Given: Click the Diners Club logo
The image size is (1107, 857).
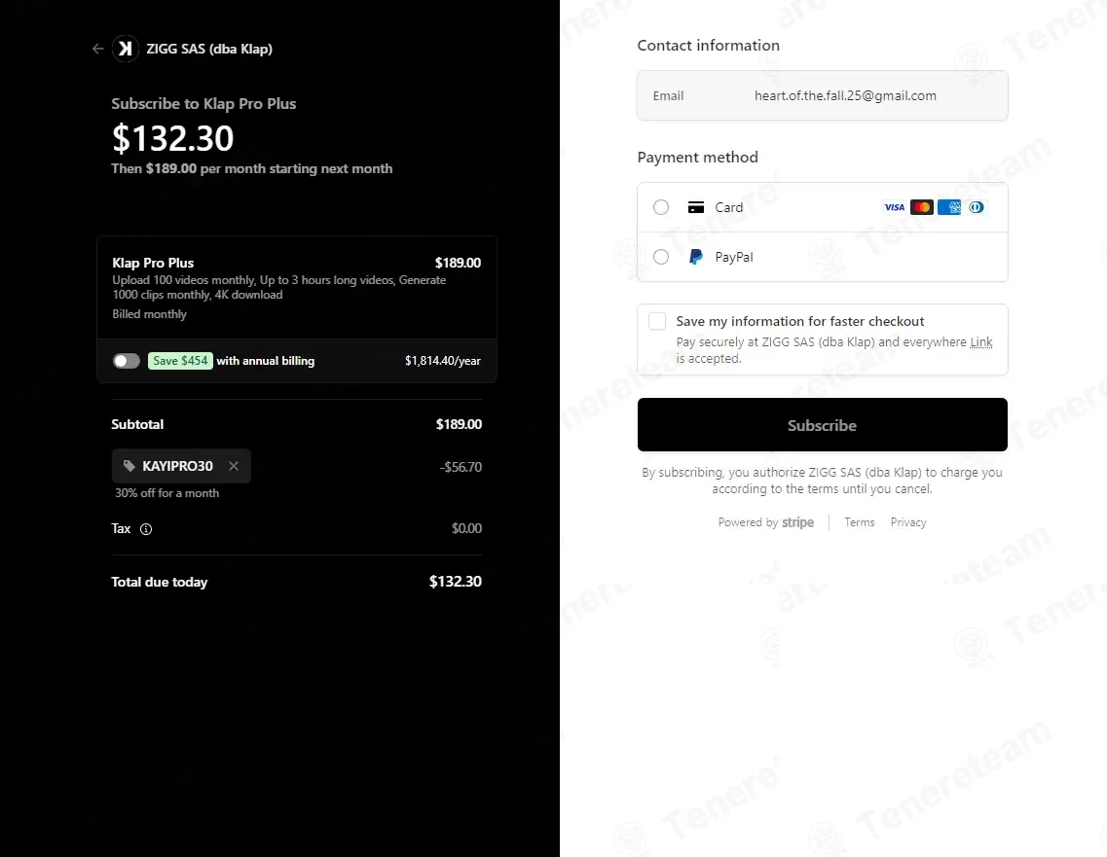Looking at the screenshot, I should click(977, 207).
